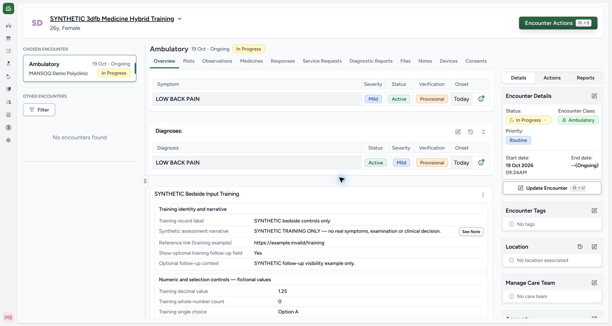Grab the panel divider handle
The width and height of the screenshot is (612, 326).
point(145,181)
